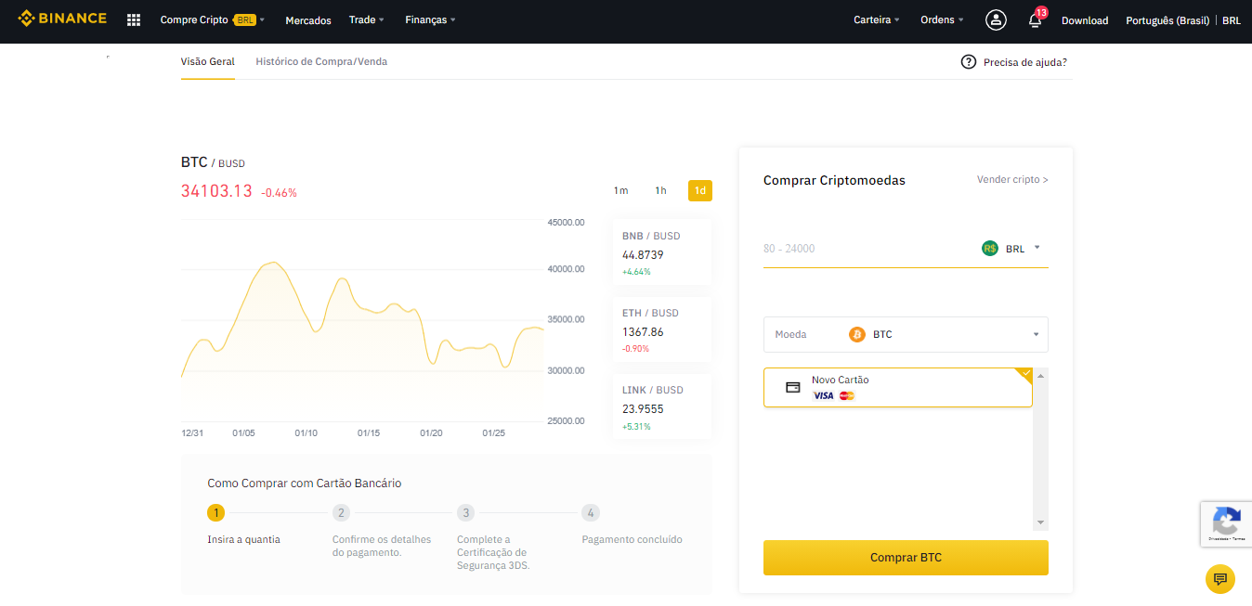Expand the Carteira dropdown

(x=877, y=19)
